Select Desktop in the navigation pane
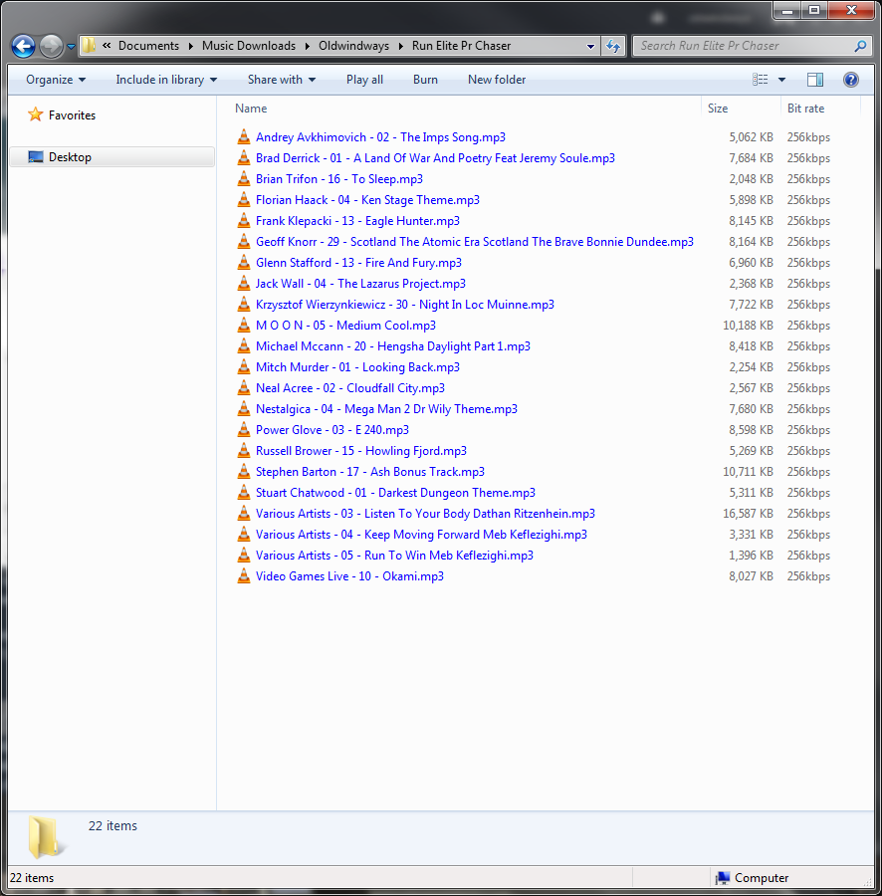 pos(70,157)
